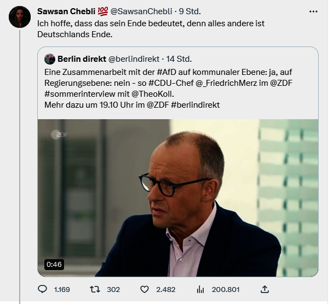
Task: Like the tweet with heart icon
Action: tap(145, 289)
